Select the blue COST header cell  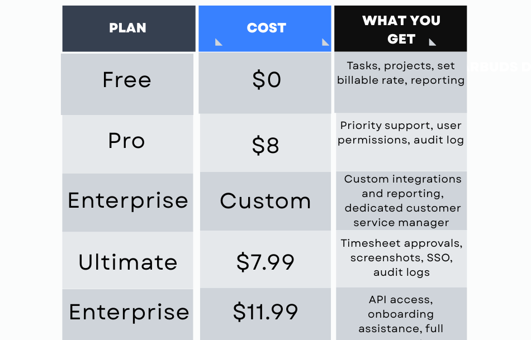[x=265, y=28]
